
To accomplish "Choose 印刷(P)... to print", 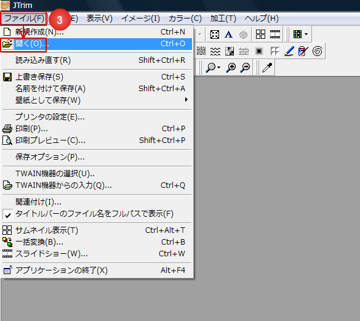I will pyautogui.click(x=97, y=129).
